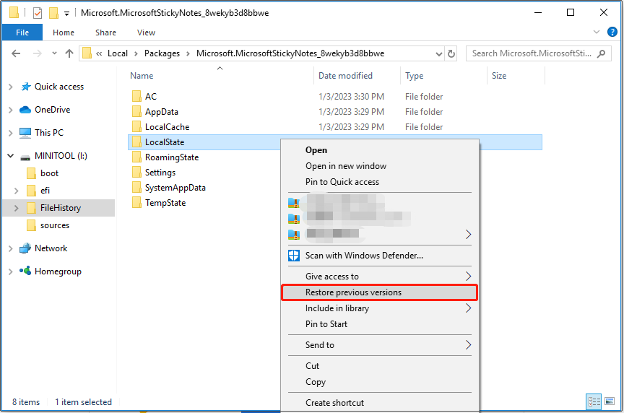Expand the This PC tree node
This screenshot has height=413, width=624.
[10, 133]
